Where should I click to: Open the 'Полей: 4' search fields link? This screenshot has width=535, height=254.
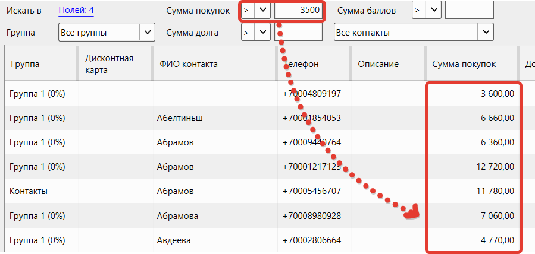pos(76,11)
